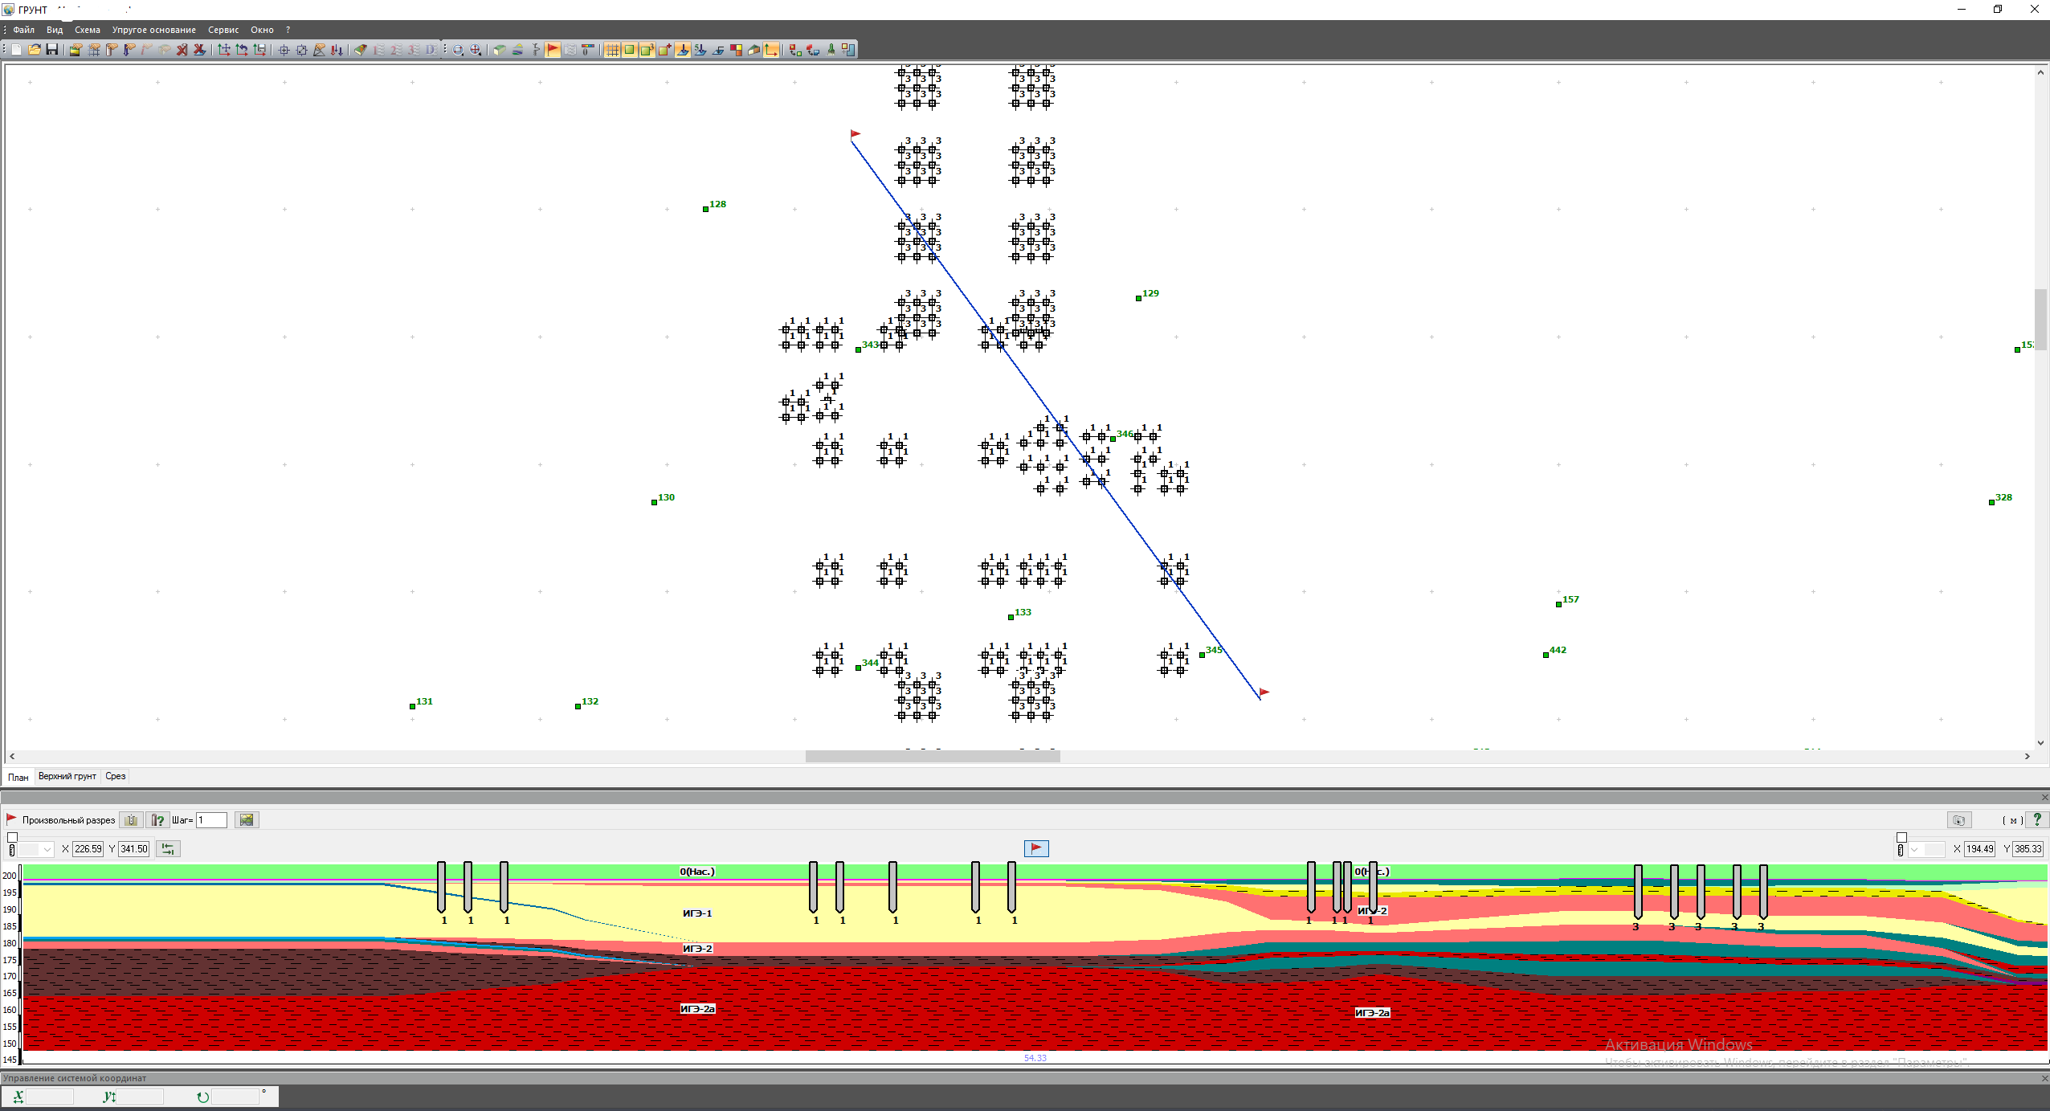This screenshot has width=2050, height=1111.
Task: Click the Open file folder icon
Action: tap(35, 50)
